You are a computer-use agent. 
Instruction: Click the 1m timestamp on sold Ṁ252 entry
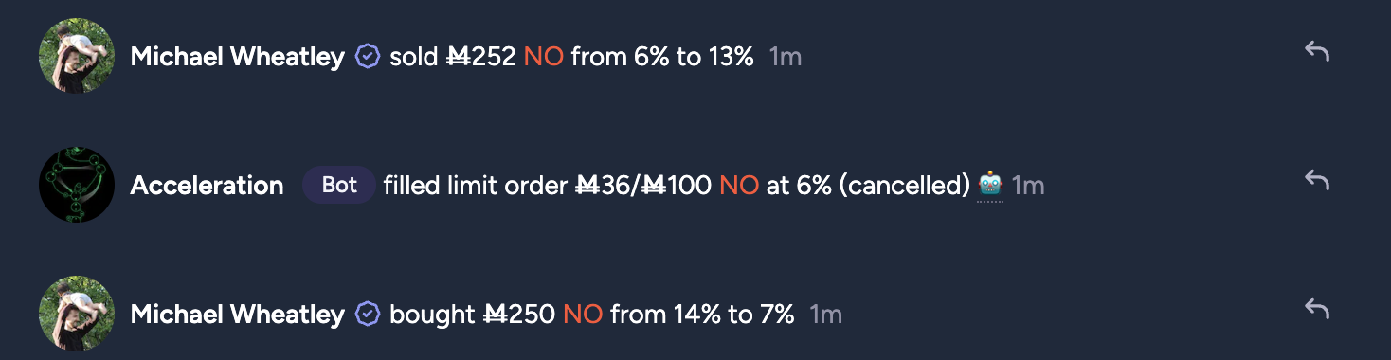coord(786,57)
